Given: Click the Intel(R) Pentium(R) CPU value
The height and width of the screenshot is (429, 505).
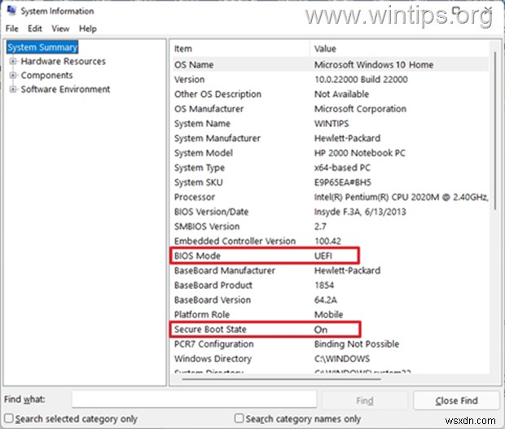Looking at the screenshot, I should (401, 197).
